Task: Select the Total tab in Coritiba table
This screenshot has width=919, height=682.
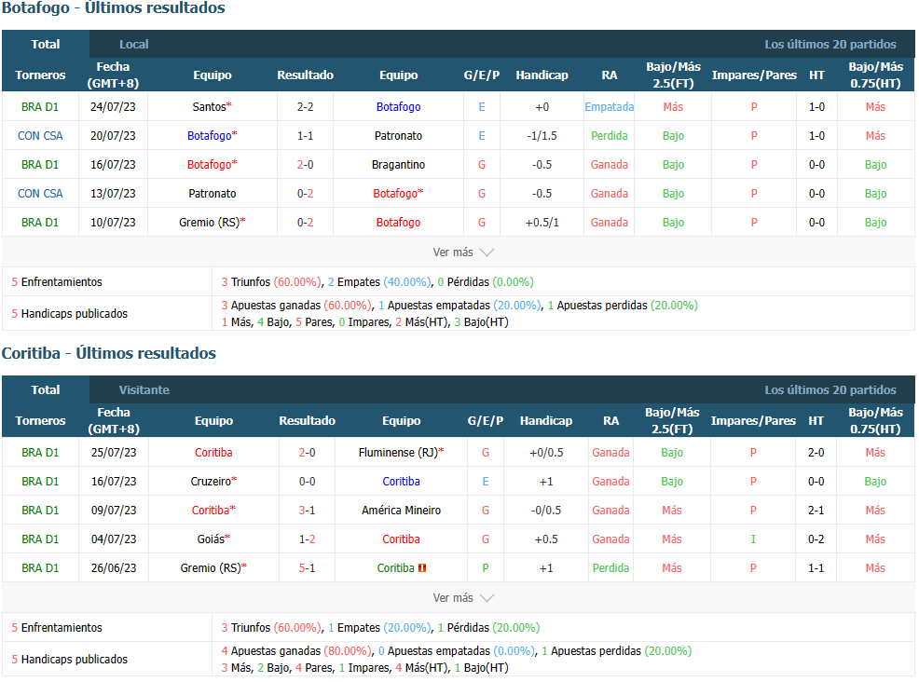Action: [x=45, y=390]
